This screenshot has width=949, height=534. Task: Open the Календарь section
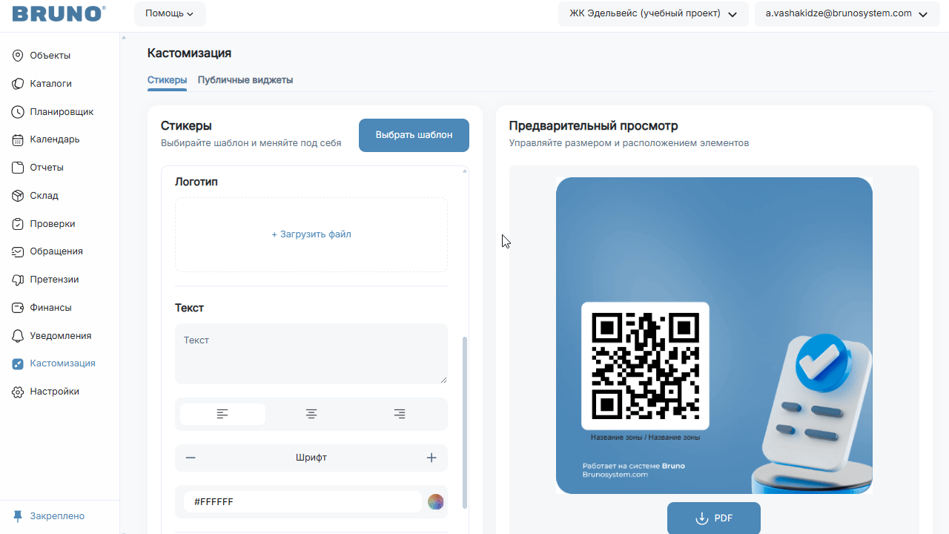point(55,139)
